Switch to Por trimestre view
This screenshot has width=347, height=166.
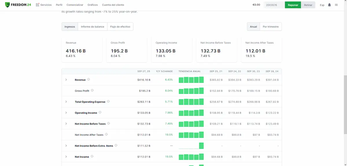tap(271, 27)
